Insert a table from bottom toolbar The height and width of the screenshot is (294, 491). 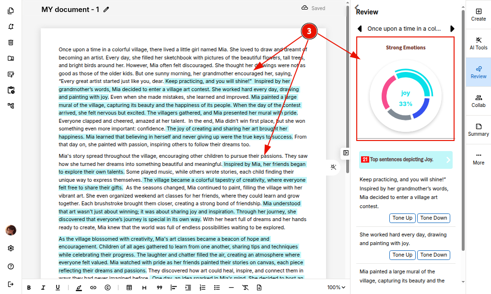click(x=129, y=288)
